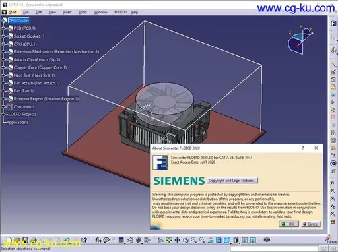Click the Isometric View cube icon
Screen dimensions: 338x252
pos(227,240)
